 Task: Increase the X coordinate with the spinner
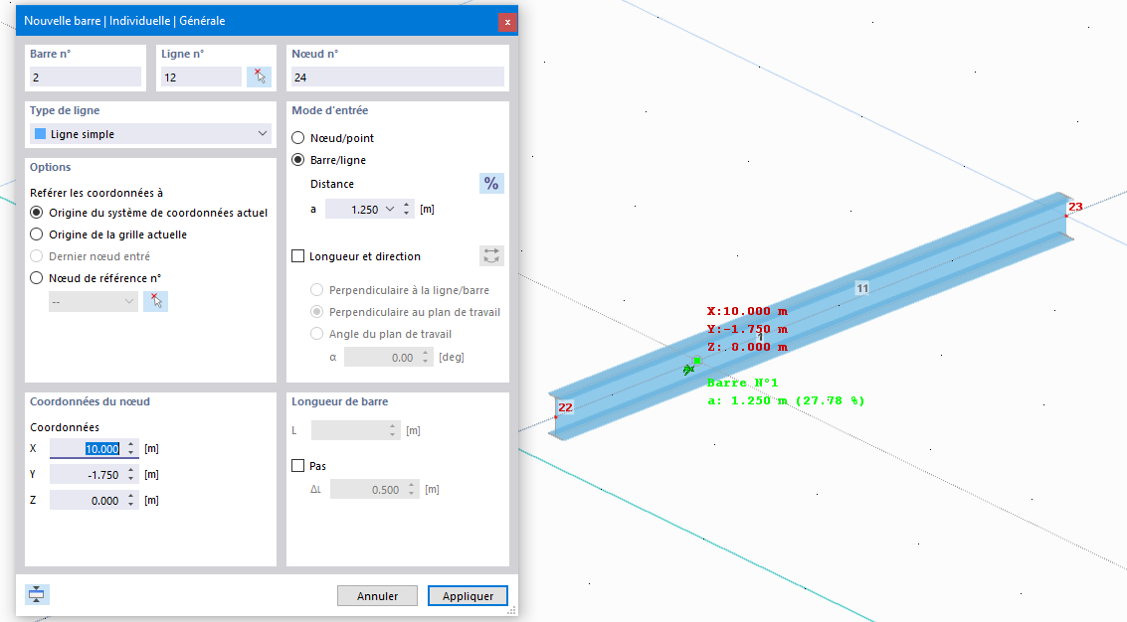[x=131, y=444]
